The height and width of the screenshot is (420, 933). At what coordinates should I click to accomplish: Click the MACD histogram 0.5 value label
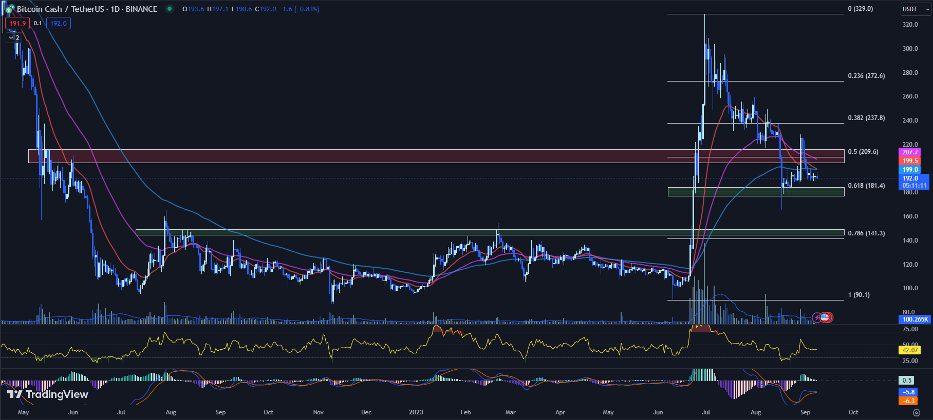(x=907, y=381)
